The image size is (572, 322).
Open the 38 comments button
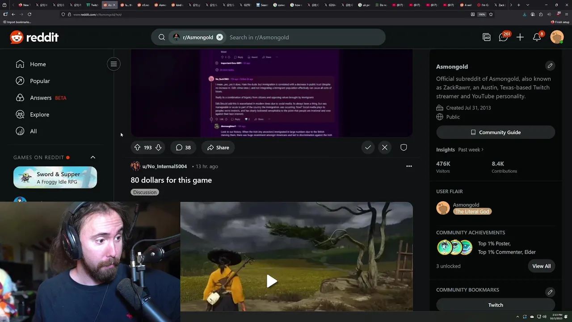pos(183,148)
